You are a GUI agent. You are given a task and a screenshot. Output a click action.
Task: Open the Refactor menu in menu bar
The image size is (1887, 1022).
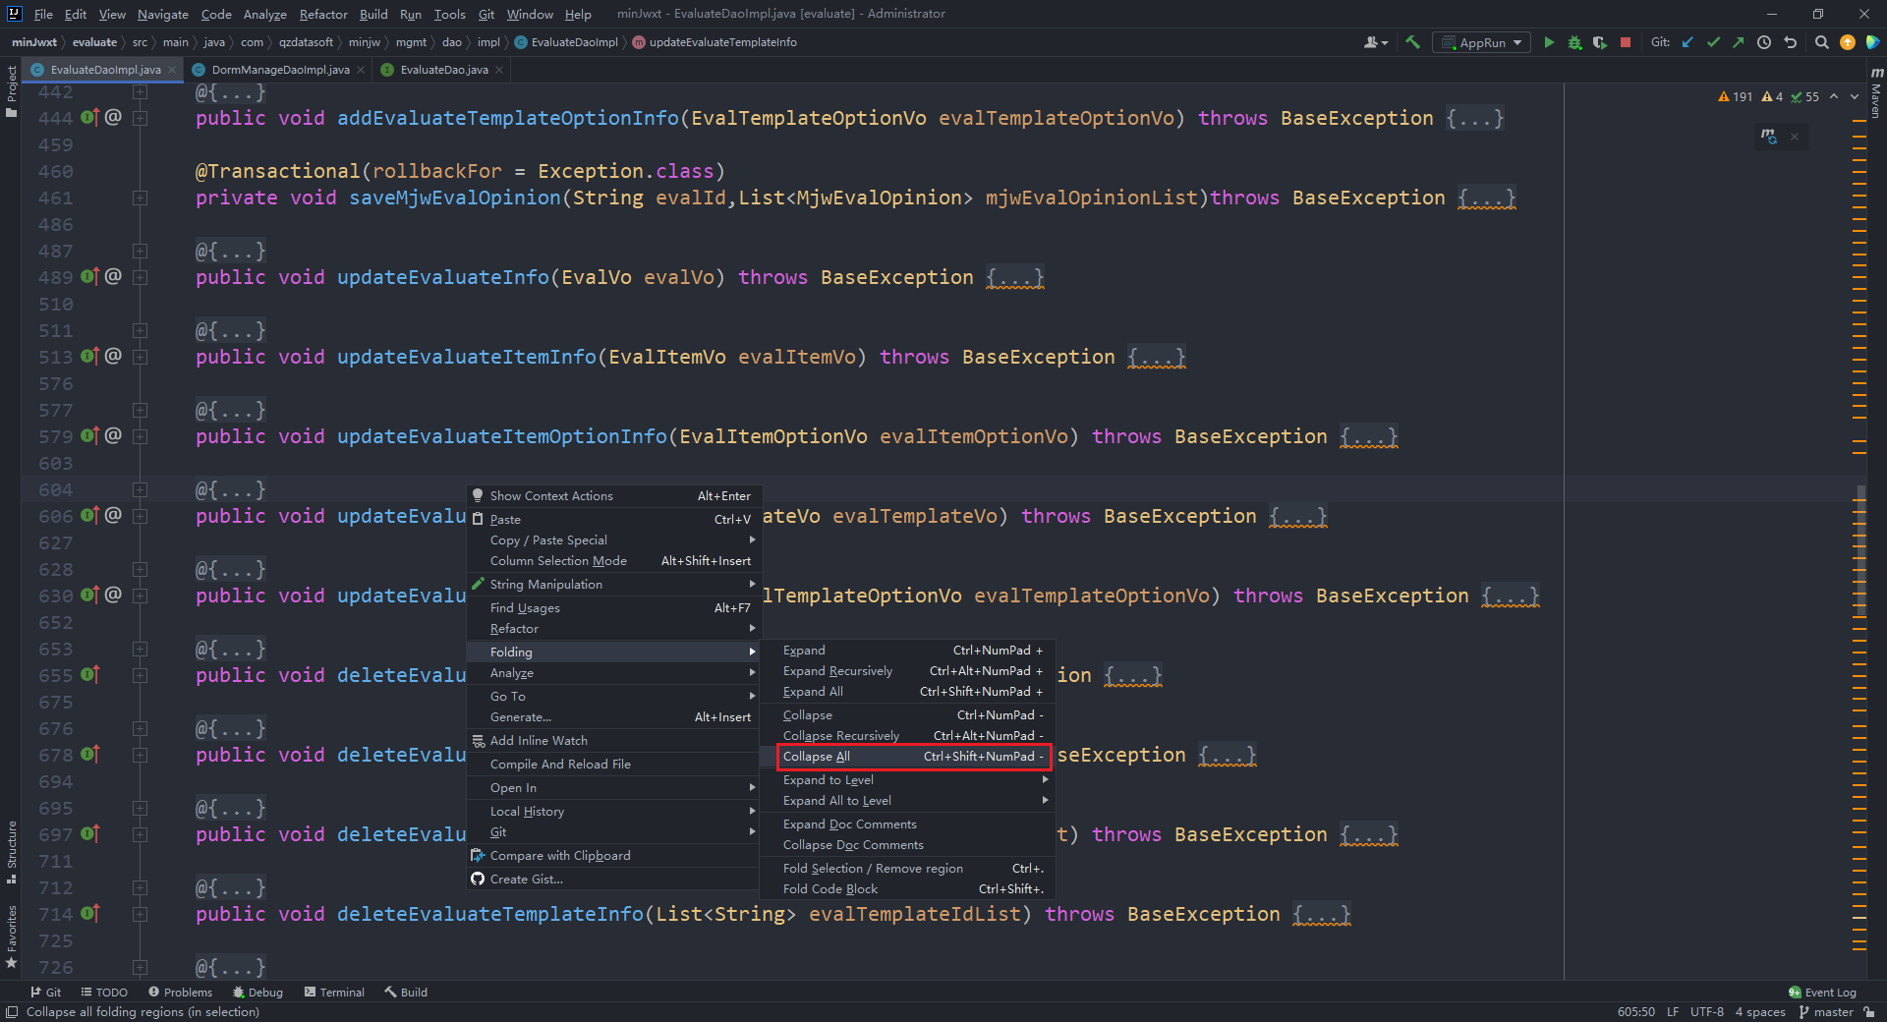point(323,14)
